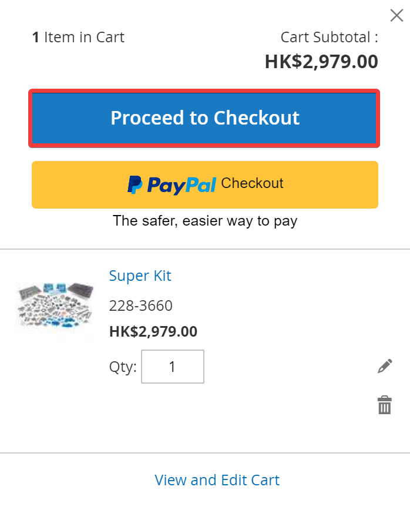This screenshot has width=410, height=517.
Task: Dismiss the cart popup with the close cross
Action: point(396,15)
